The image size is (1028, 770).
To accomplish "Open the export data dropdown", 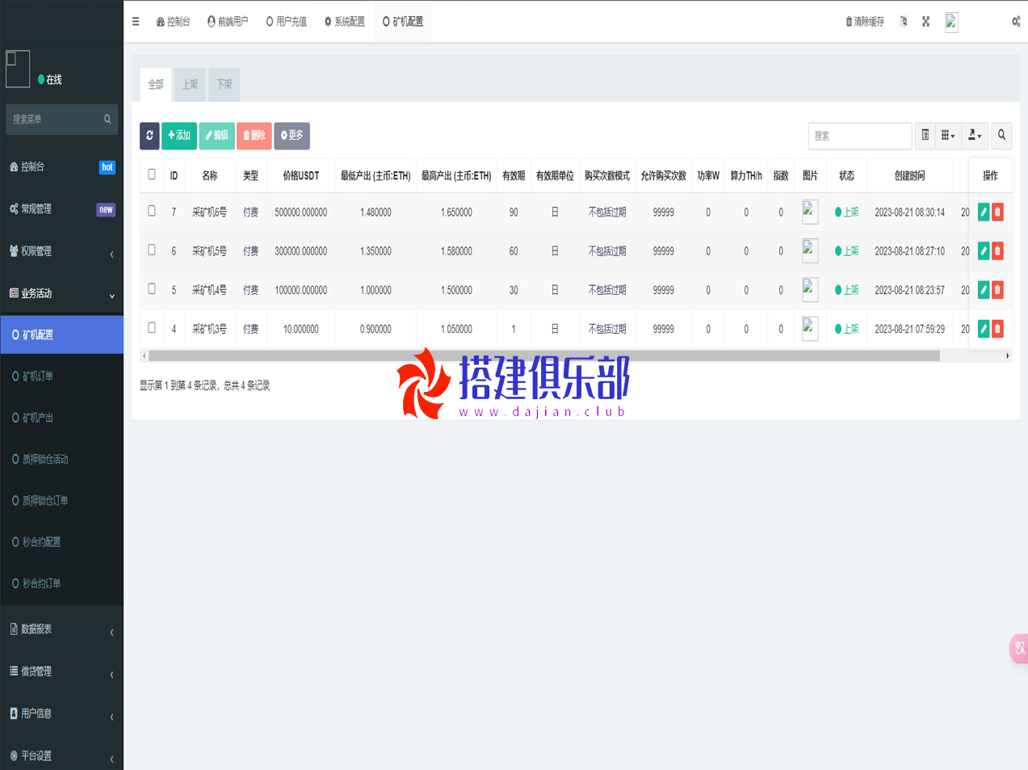I will (x=975, y=136).
